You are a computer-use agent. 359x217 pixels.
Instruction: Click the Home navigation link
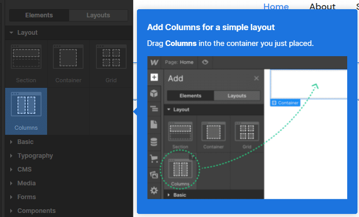tap(276, 7)
